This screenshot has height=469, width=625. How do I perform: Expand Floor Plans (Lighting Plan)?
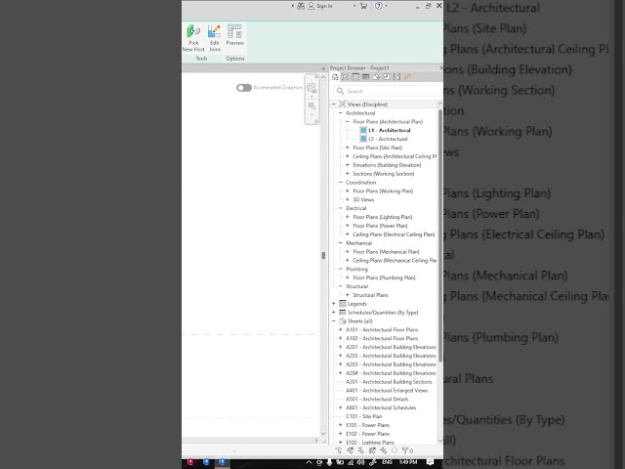click(x=348, y=217)
